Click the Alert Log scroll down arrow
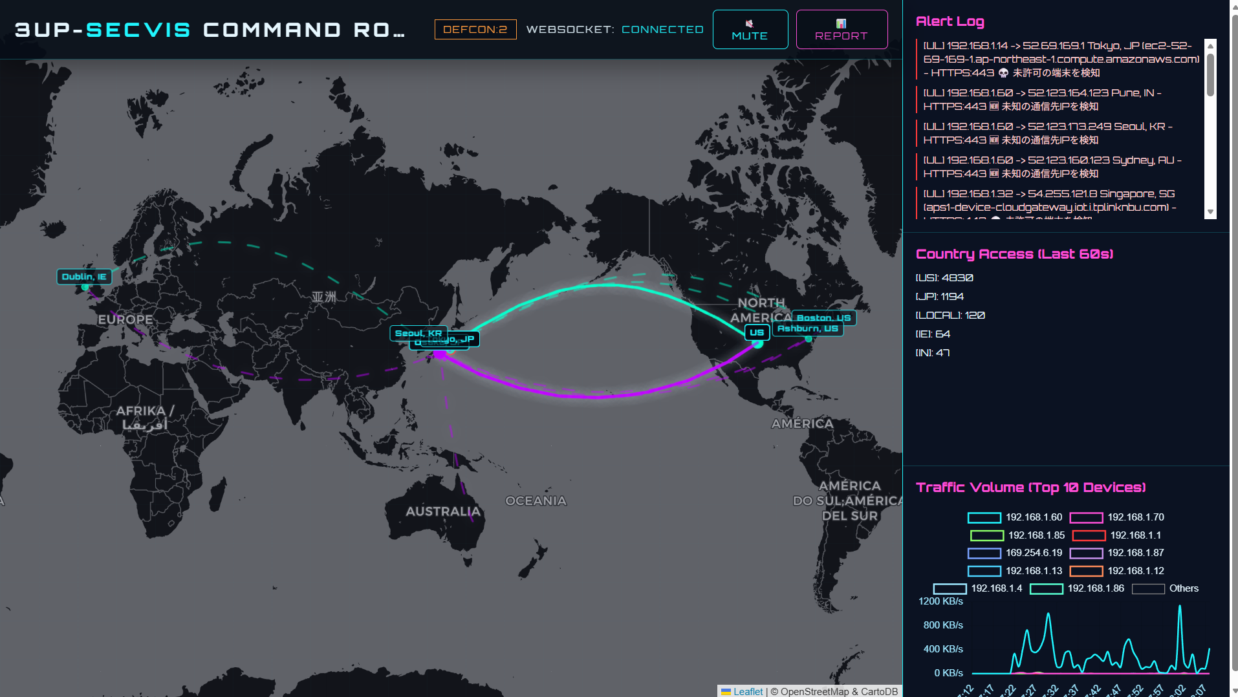The width and height of the screenshot is (1238, 697). click(1210, 212)
